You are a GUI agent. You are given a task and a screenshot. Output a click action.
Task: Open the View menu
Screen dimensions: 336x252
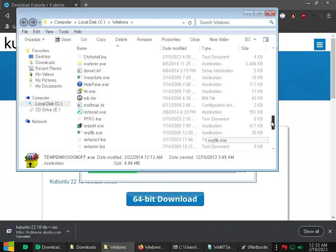[49, 31]
